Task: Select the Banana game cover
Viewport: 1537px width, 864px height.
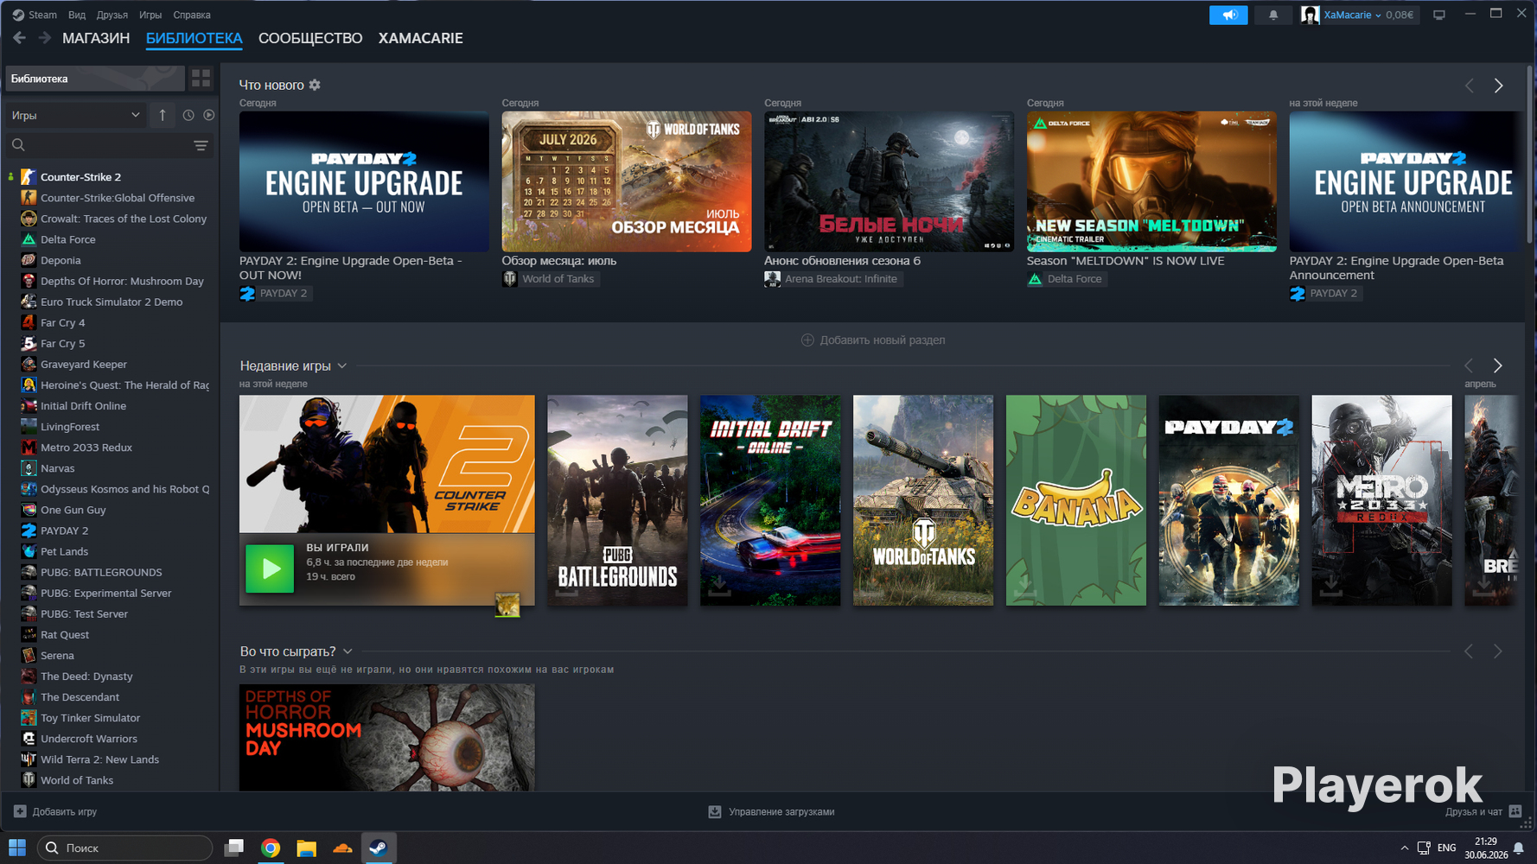Action: pos(1076,500)
